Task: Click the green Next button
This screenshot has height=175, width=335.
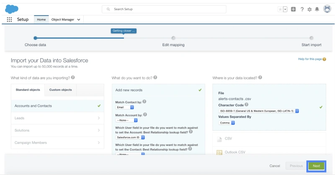Action: tap(316, 166)
